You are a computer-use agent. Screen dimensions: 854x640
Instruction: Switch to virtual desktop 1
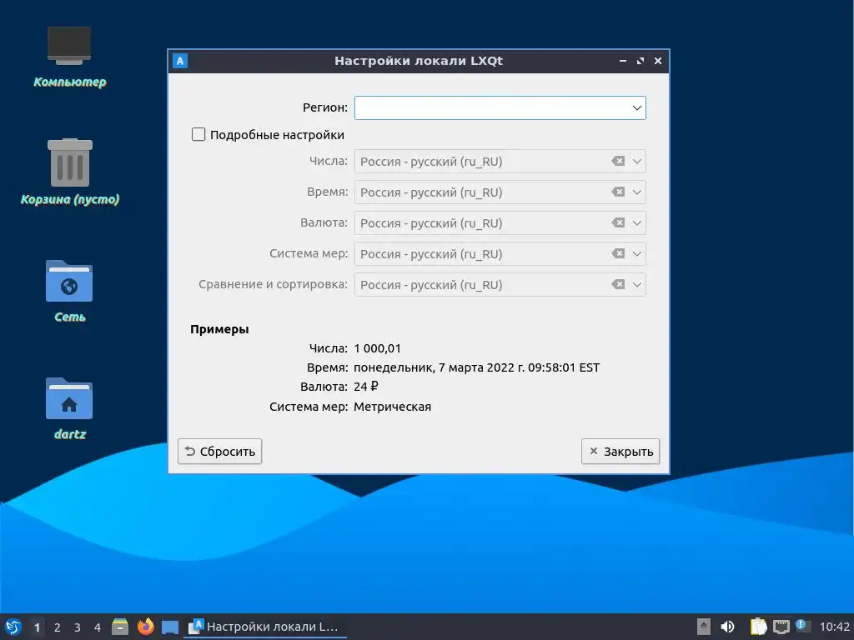click(37, 627)
